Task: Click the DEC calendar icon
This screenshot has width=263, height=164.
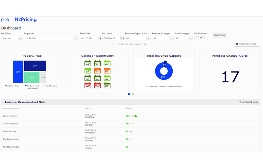Action: click(x=88, y=78)
